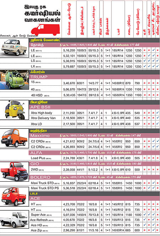Screen dimensions: 160x236
Task: Select the Ace Refresh variant label
Action: point(39,220)
